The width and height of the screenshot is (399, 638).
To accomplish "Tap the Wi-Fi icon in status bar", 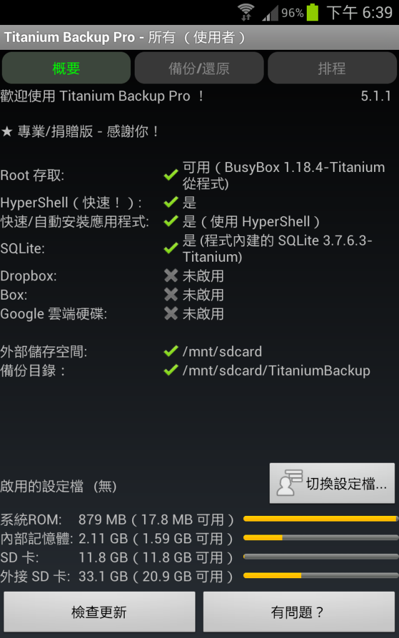I will click(x=246, y=12).
